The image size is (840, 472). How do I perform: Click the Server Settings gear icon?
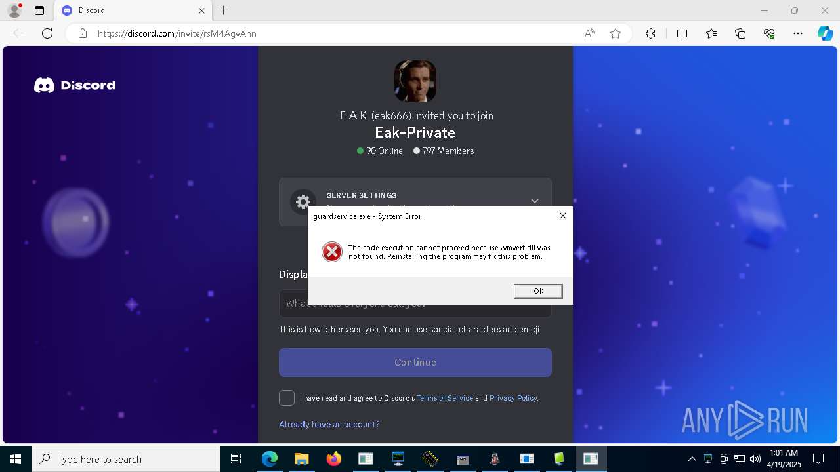pyautogui.click(x=303, y=202)
